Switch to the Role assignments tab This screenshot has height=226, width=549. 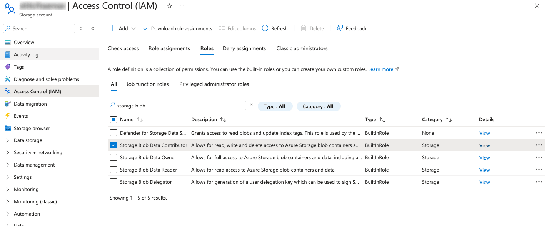169,48
